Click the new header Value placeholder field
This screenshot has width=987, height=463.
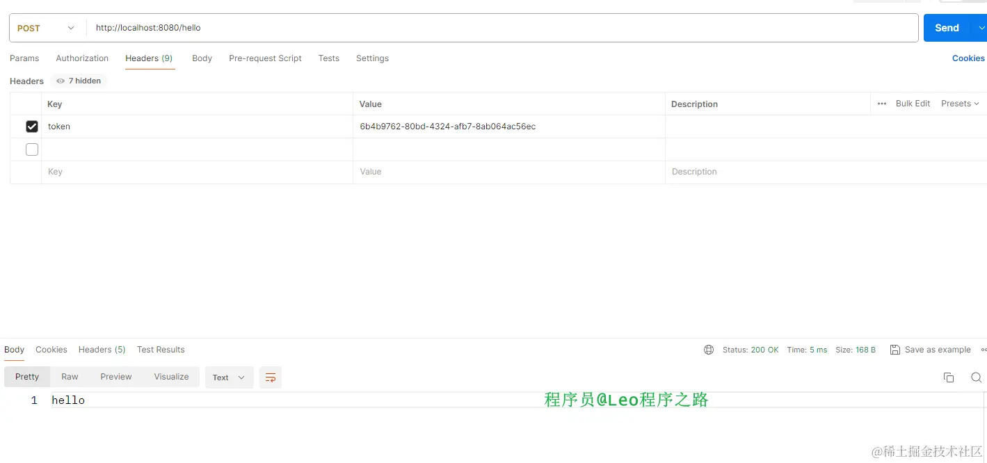tap(509, 172)
